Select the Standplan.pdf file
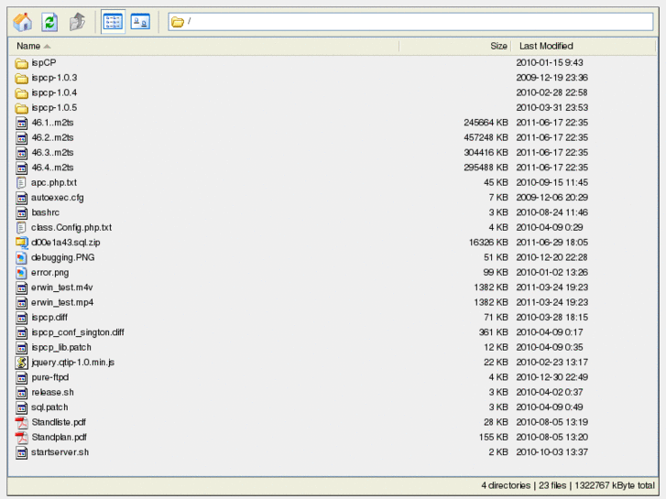The height and width of the screenshot is (499, 666). click(59, 438)
